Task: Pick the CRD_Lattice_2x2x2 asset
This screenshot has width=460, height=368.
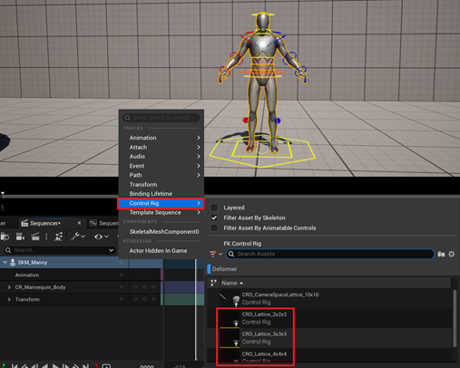Action: (x=329, y=318)
